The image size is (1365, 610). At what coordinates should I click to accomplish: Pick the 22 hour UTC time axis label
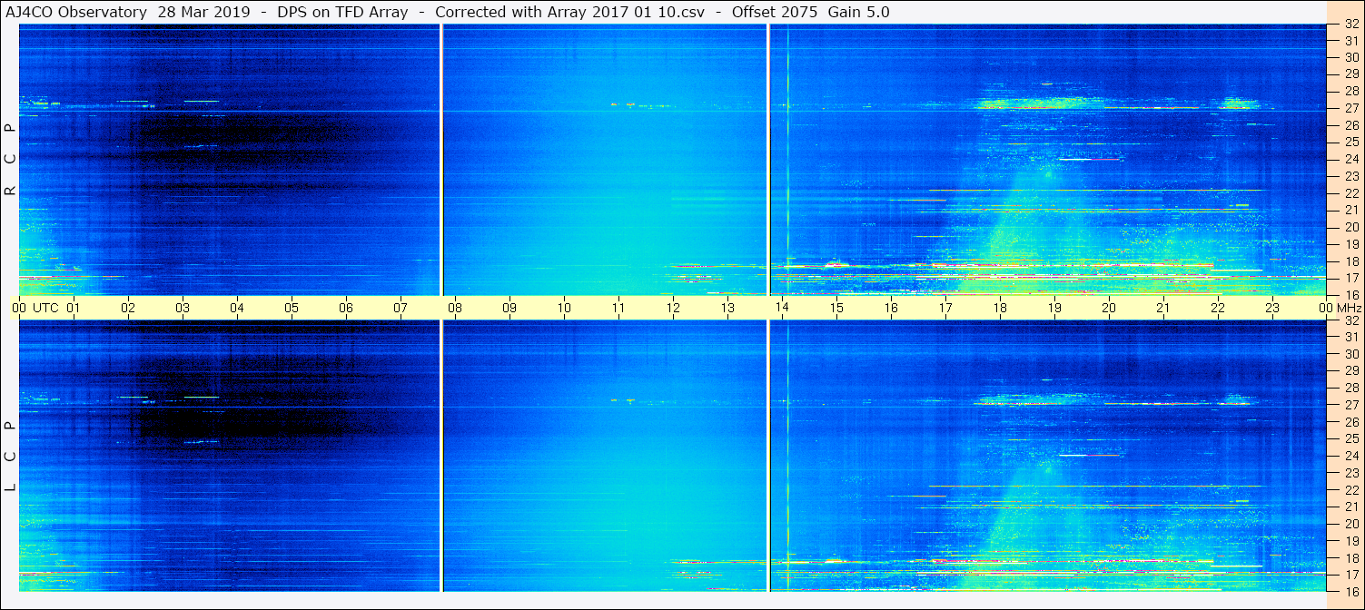point(1218,308)
